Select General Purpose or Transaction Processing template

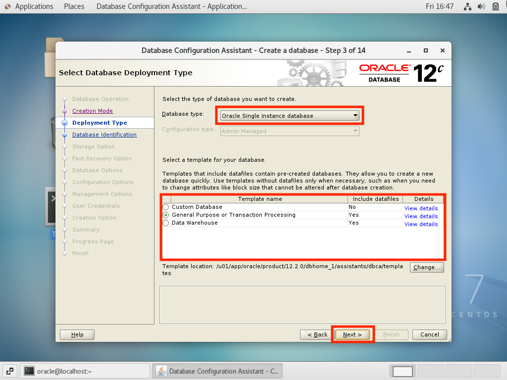click(x=166, y=215)
